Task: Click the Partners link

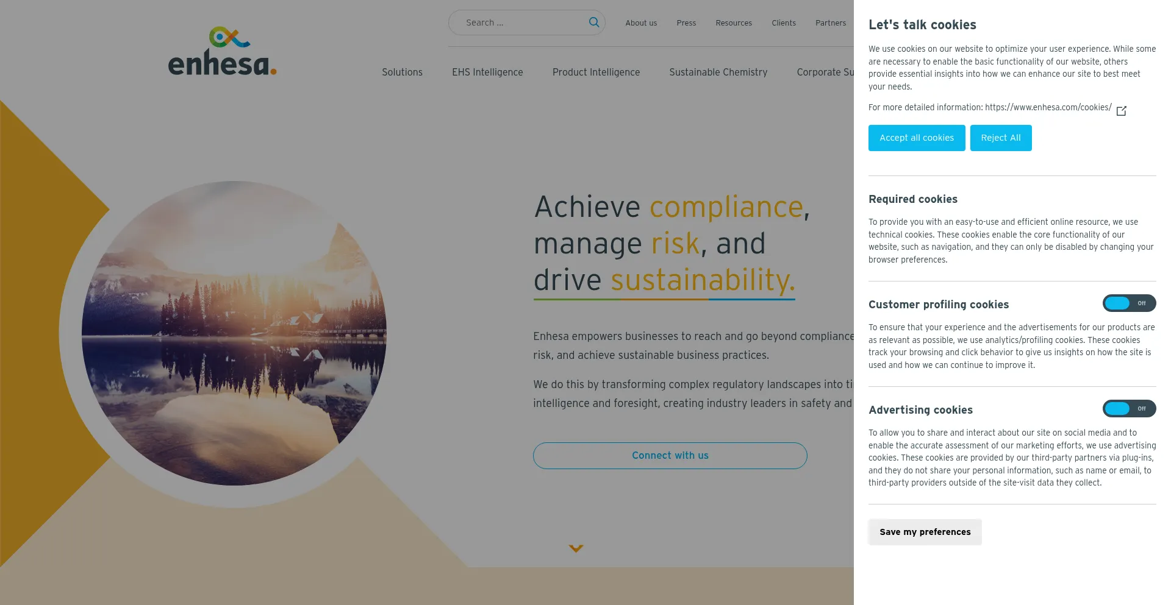Action: pyautogui.click(x=830, y=23)
